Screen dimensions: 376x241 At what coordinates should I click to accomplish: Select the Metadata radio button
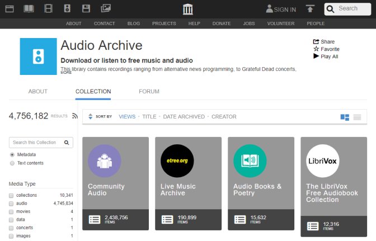point(12,155)
